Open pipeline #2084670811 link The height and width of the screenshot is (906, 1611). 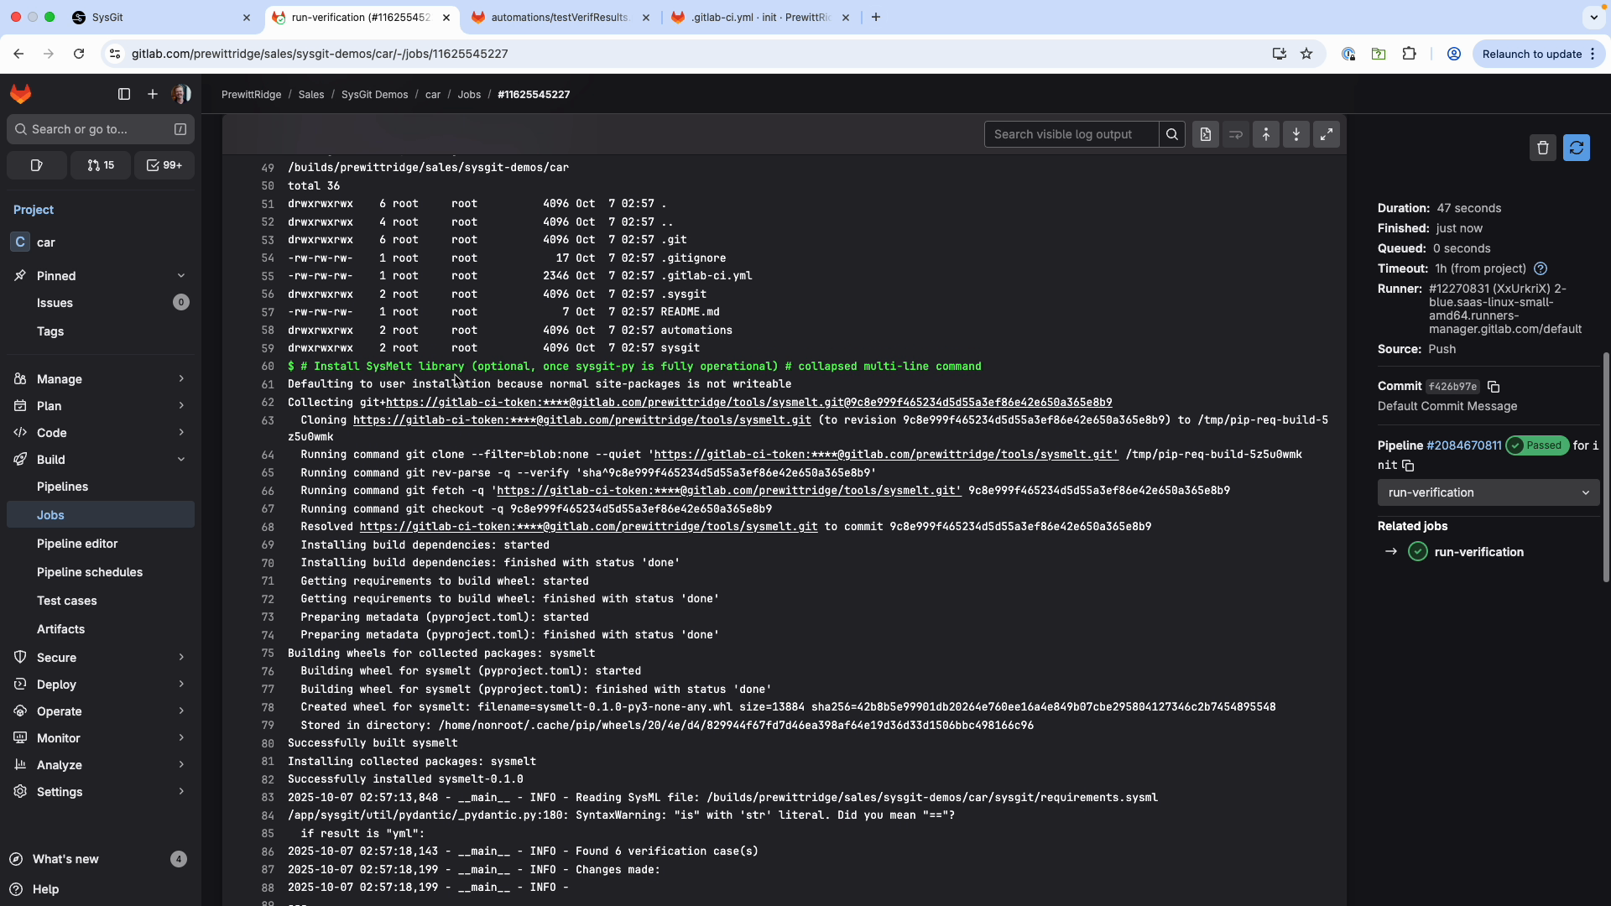coord(1463,445)
